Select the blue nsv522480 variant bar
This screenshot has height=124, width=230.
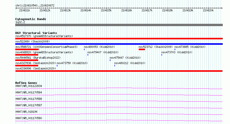click(119, 44)
